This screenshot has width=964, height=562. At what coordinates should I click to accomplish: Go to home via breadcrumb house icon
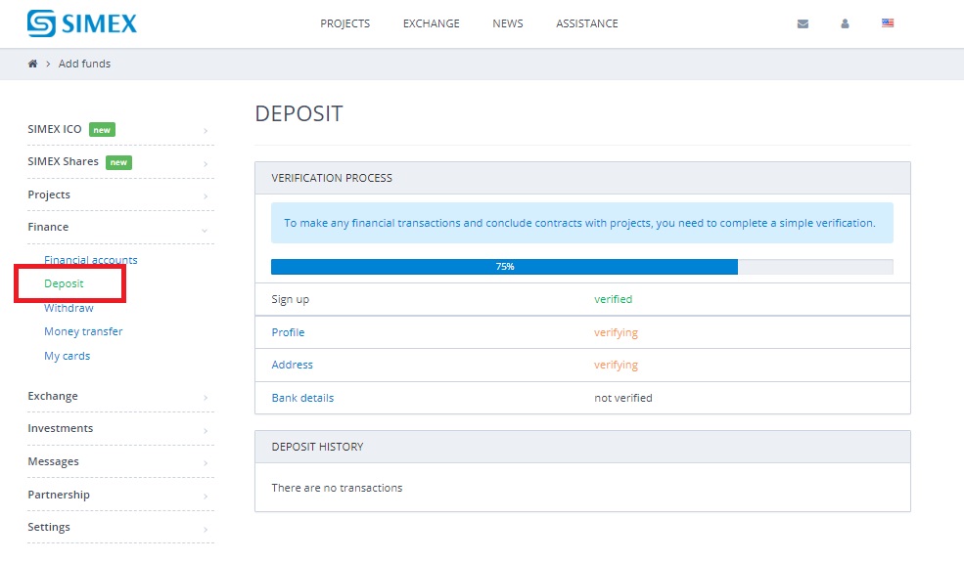click(x=32, y=64)
